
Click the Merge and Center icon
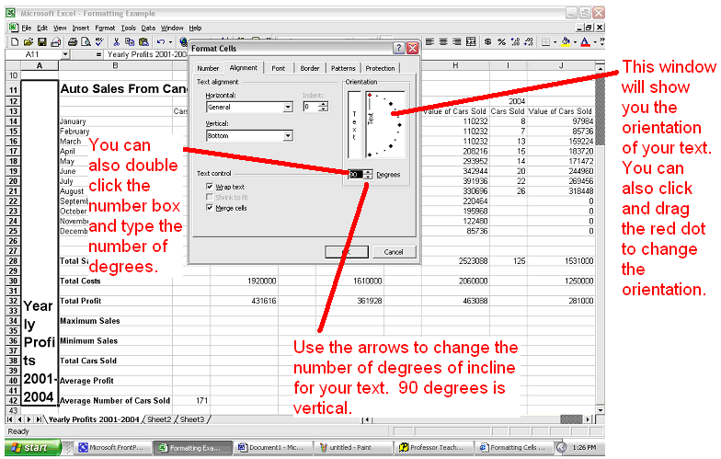coord(471,42)
